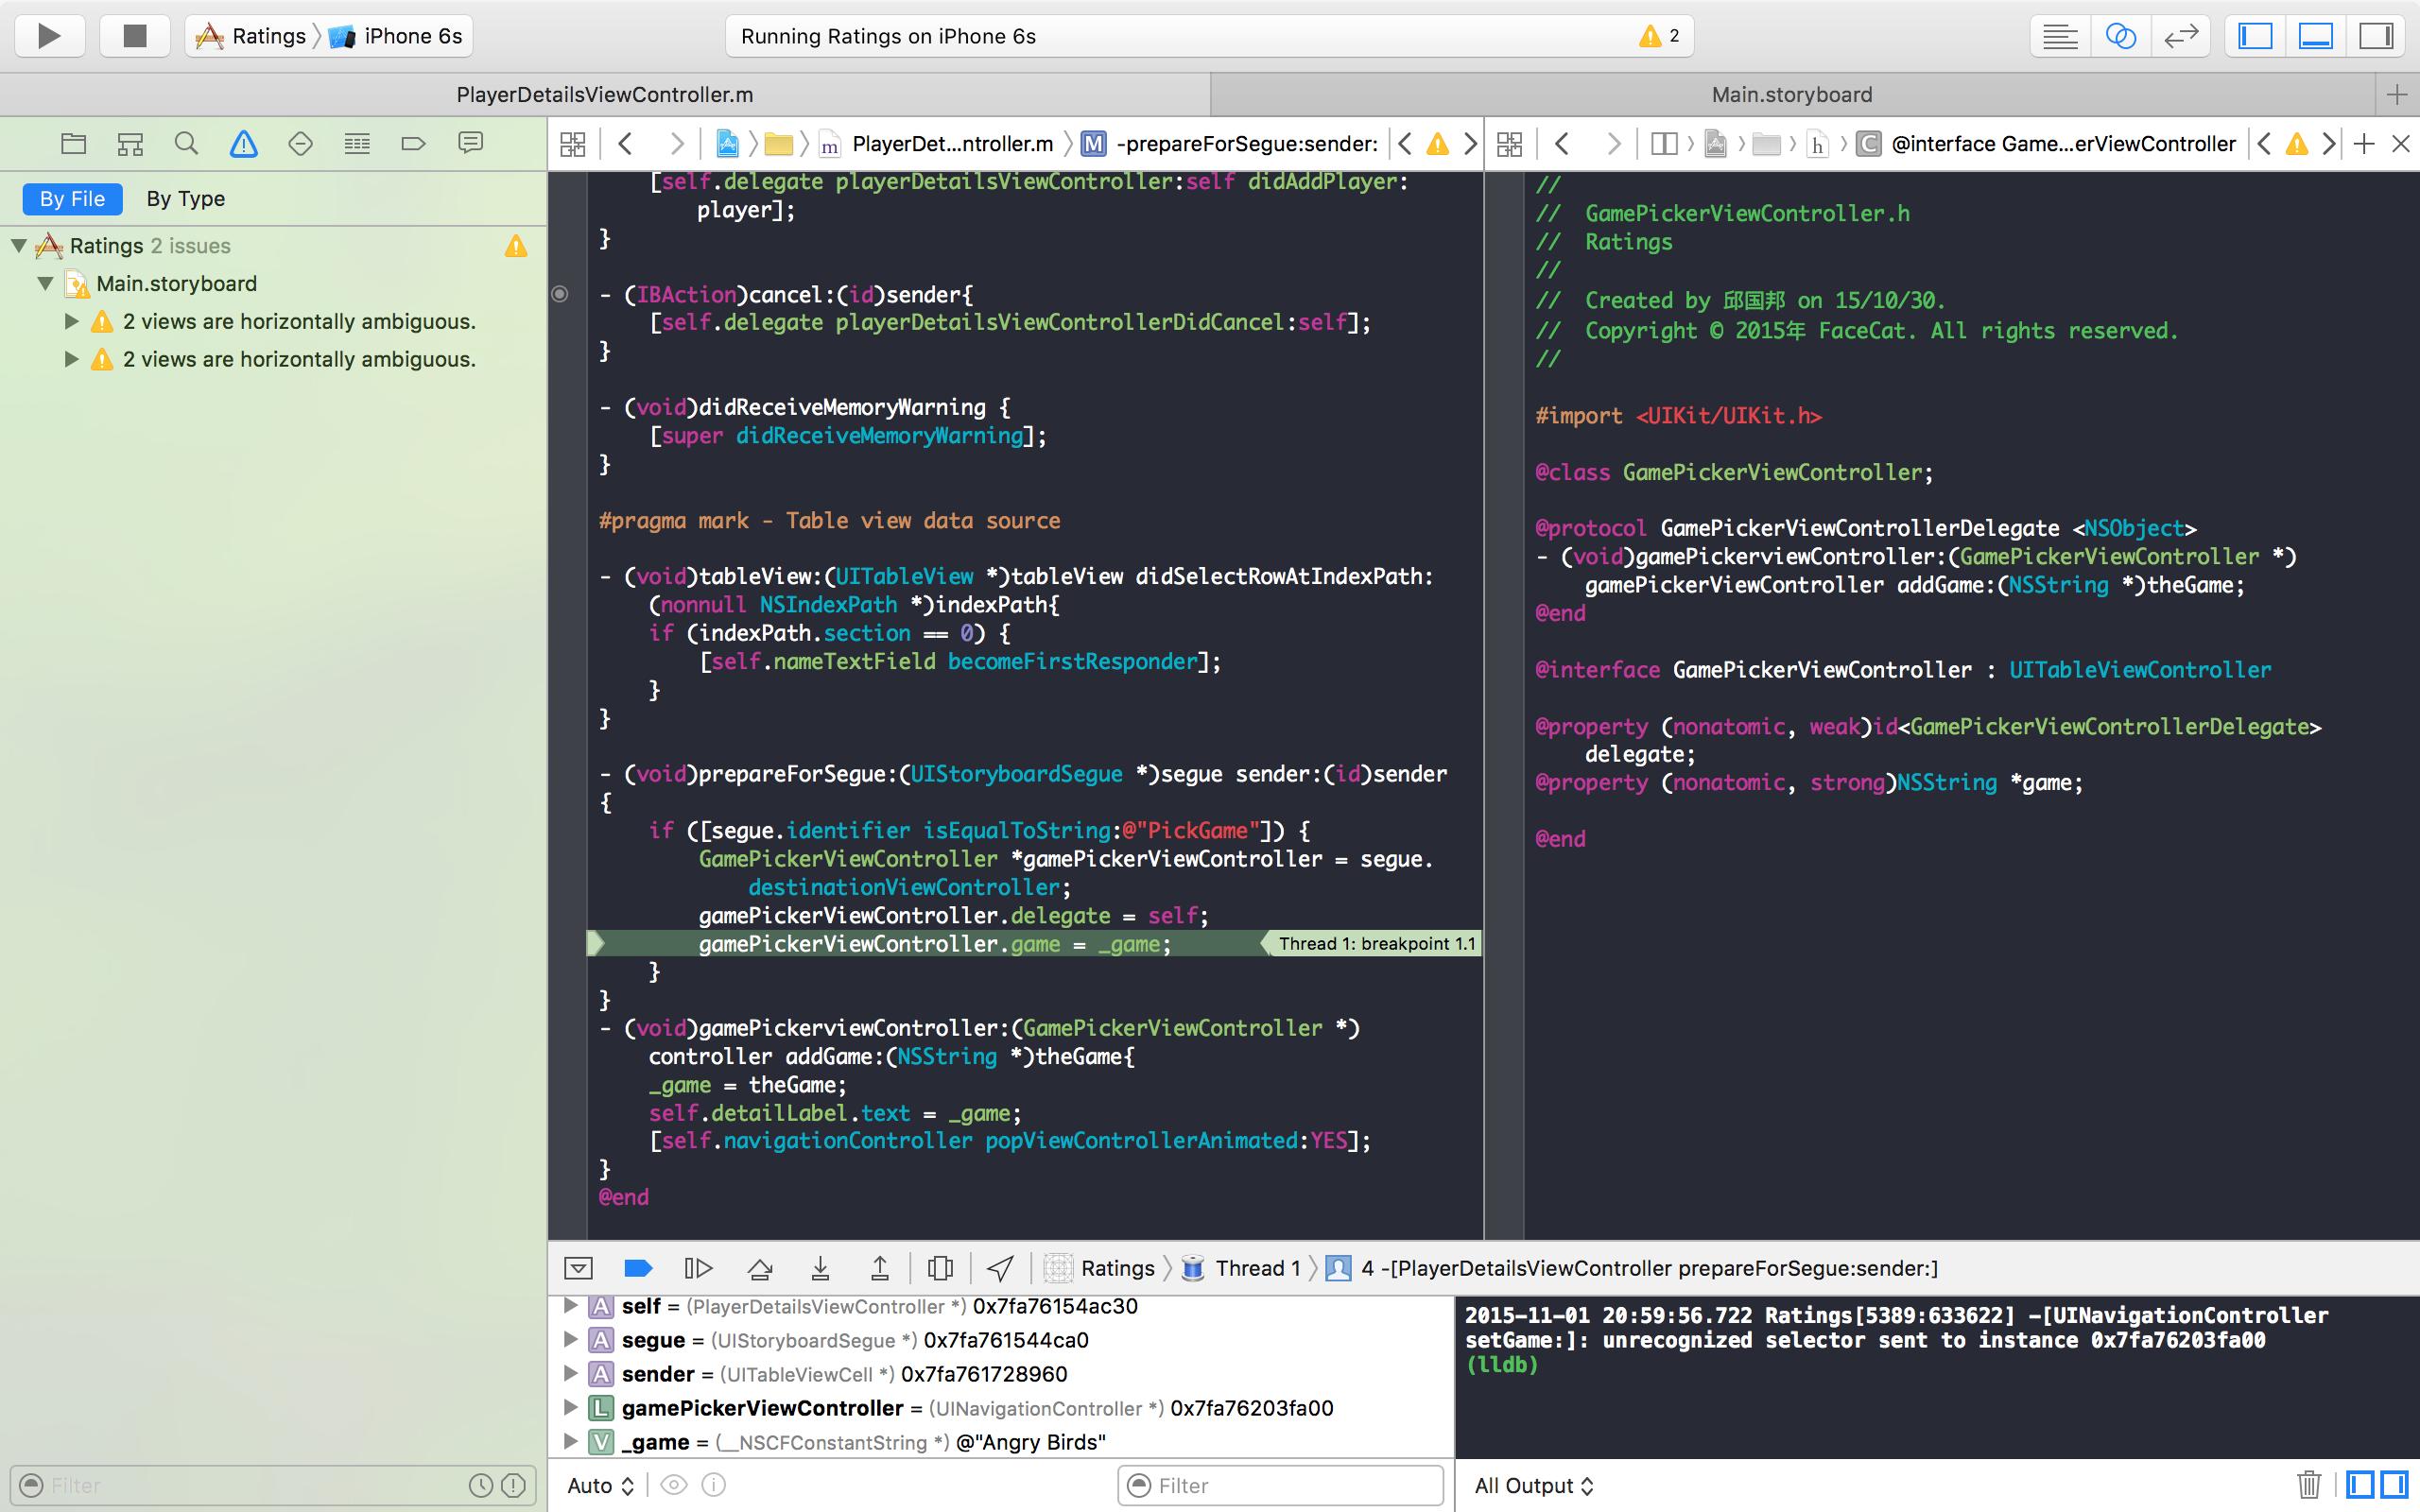Open Debug View Hierarchy icon
This screenshot has width=2420, height=1512.
(940, 1268)
